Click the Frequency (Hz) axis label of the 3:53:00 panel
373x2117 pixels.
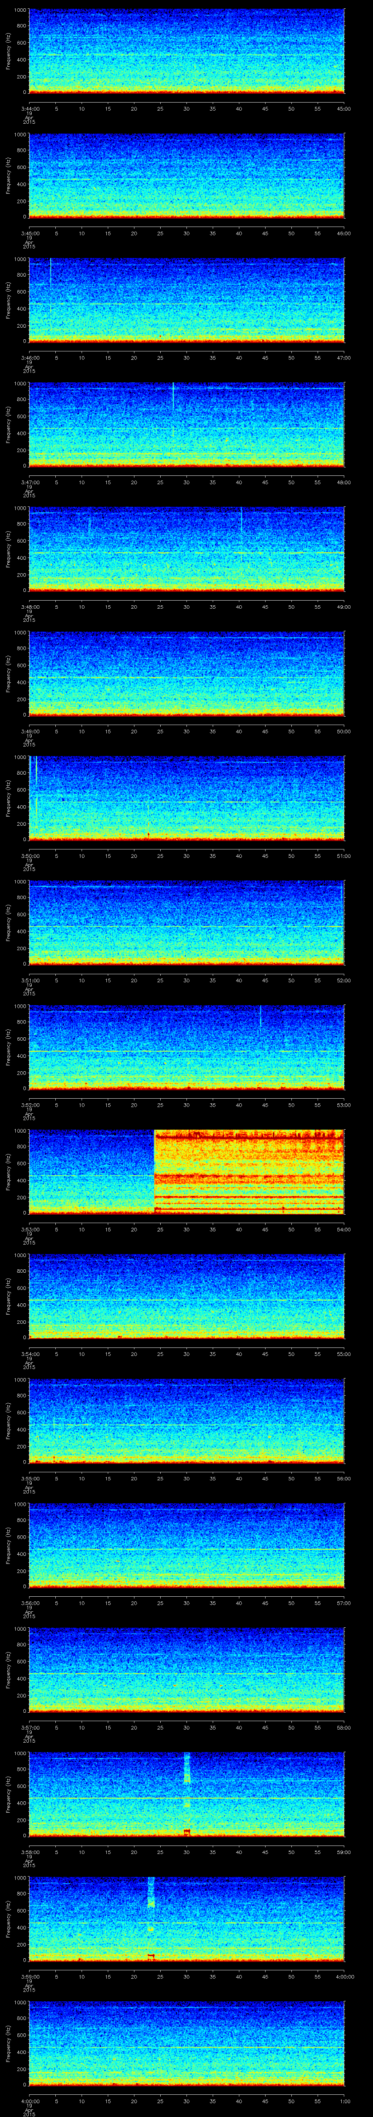coord(9,1171)
